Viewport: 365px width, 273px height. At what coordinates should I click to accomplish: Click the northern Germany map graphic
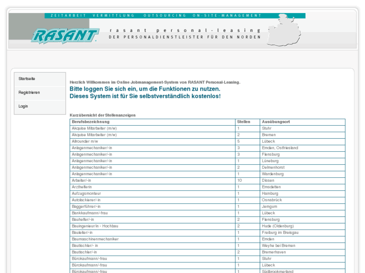tap(284, 30)
